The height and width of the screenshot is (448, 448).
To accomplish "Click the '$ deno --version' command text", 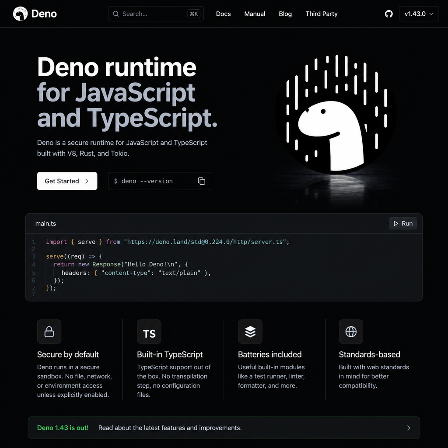I will (x=143, y=181).
